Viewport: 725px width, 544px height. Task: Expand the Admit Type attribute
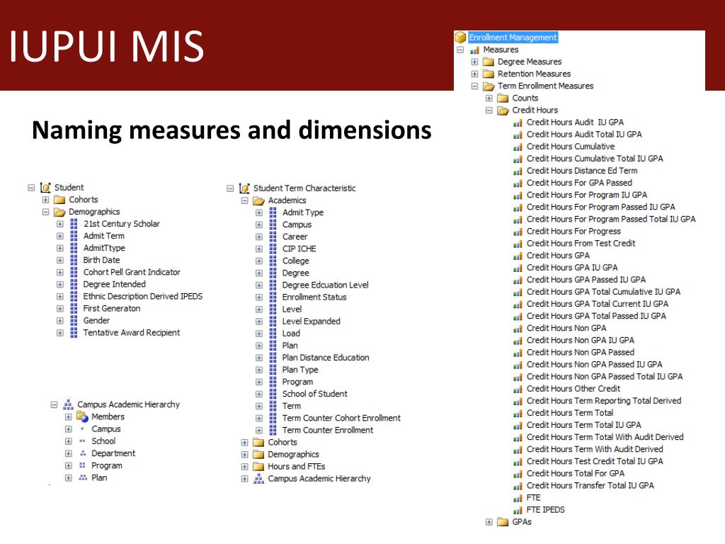[259, 212]
